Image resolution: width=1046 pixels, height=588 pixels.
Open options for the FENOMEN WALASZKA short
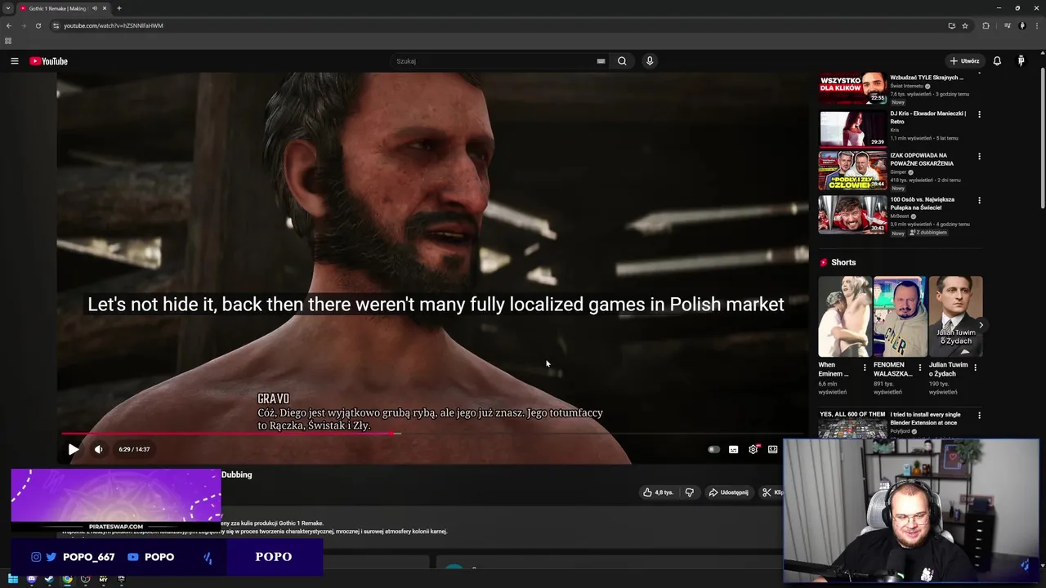tap(920, 367)
